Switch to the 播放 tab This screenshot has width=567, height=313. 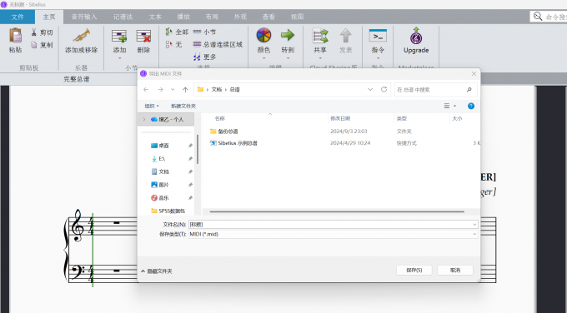pyautogui.click(x=183, y=17)
